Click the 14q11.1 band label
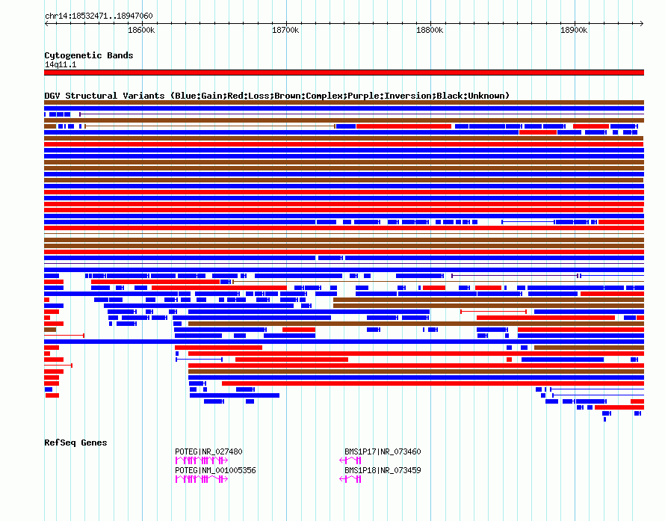The width and height of the screenshot is (665, 521). (61, 64)
